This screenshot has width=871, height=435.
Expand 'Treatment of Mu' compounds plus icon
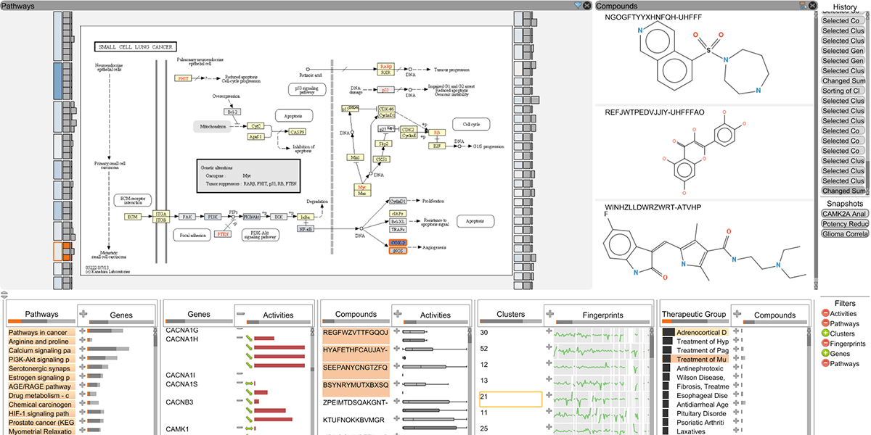point(735,359)
